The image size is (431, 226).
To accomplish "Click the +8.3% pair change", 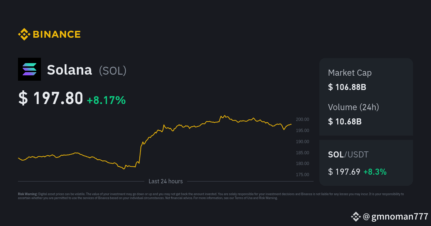I will click(x=375, y=172).
